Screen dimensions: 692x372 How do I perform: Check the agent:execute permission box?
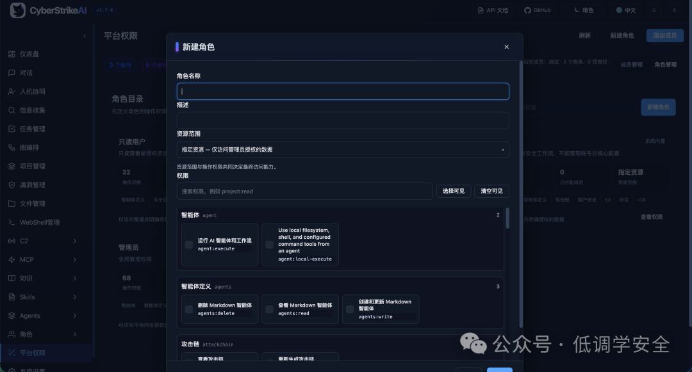(x=189, y=245)
